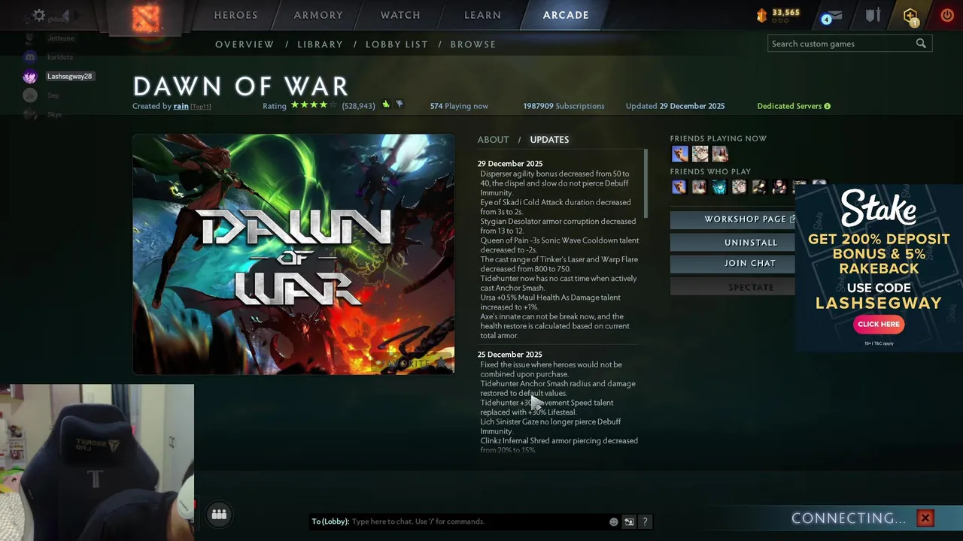The image size is (963, 541).
Task: Click the 29 December 2025 update heading
Action: click(509, 164)
